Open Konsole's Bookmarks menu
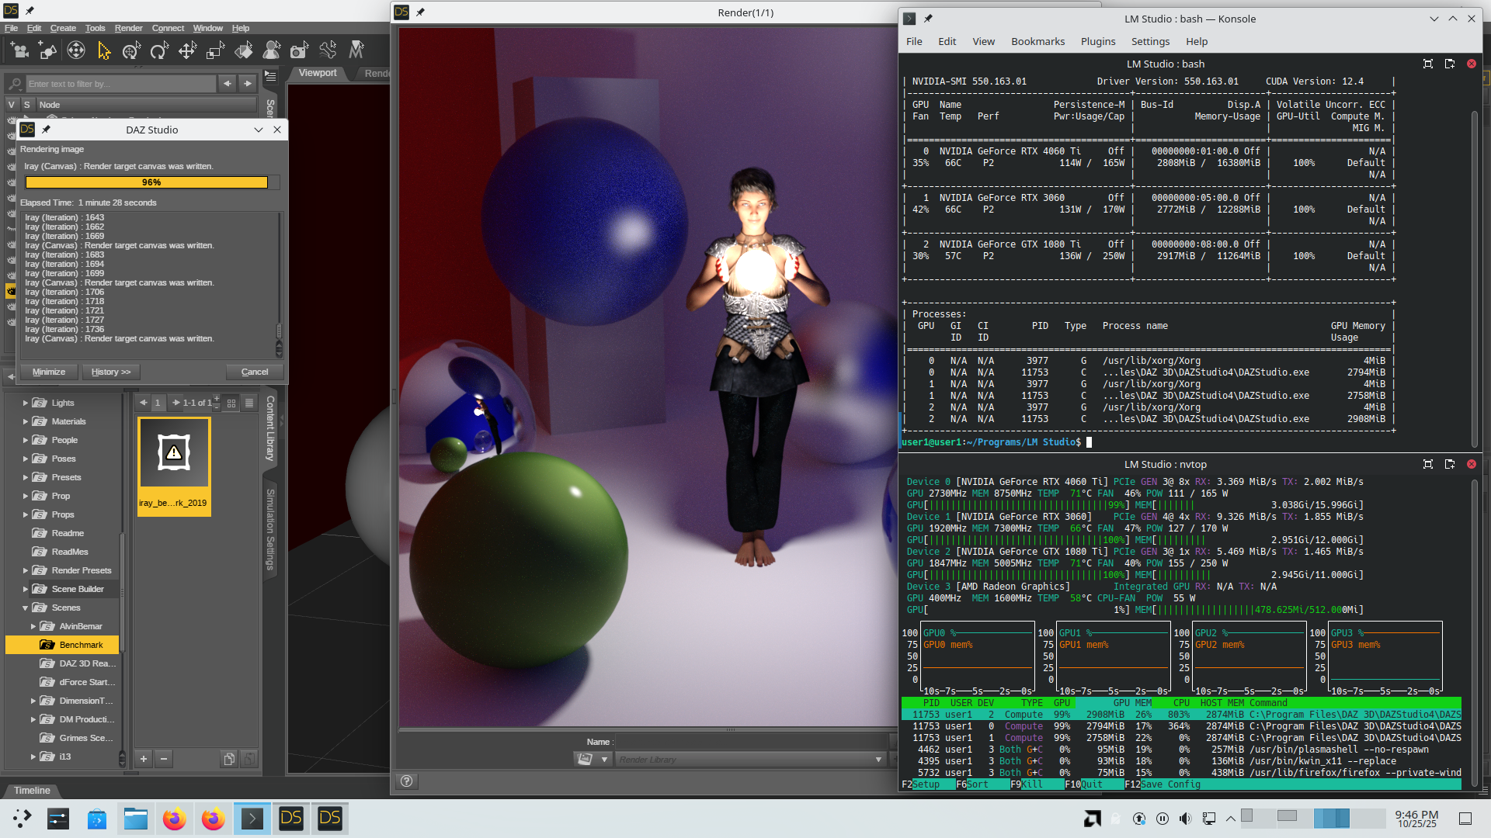 tap(1037, 42)
